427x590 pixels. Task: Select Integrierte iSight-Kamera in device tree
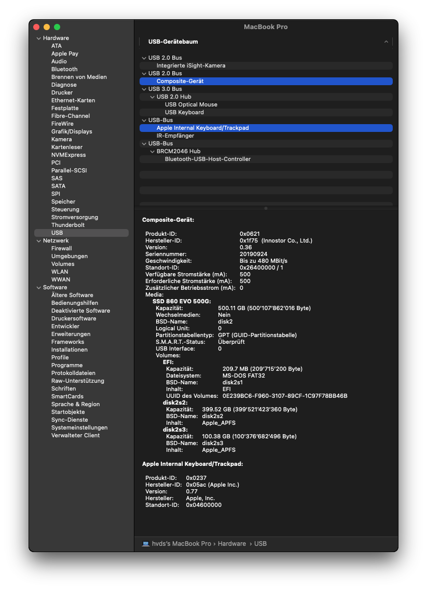click(266, 65)
